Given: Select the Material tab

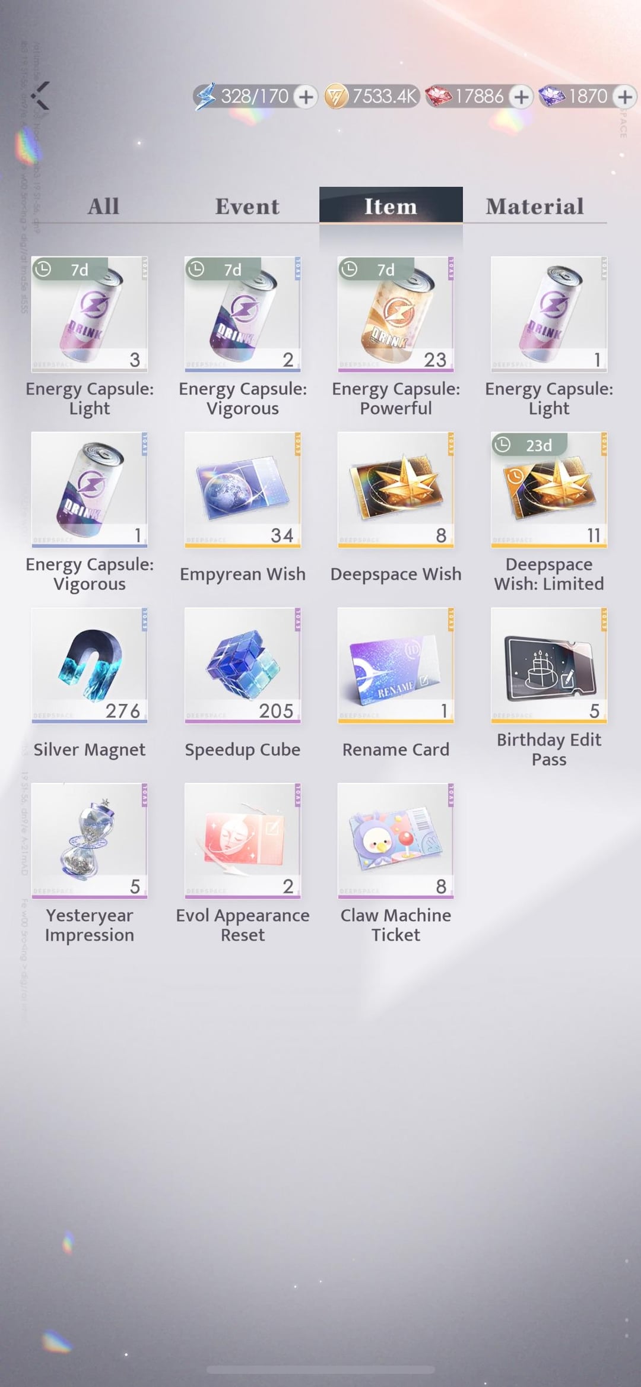Looking at the screenshot, I should tap(535, 206).
